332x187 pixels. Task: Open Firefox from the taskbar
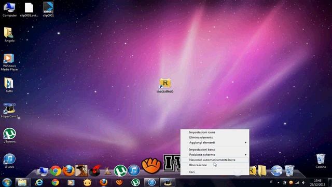click(103, 182)
